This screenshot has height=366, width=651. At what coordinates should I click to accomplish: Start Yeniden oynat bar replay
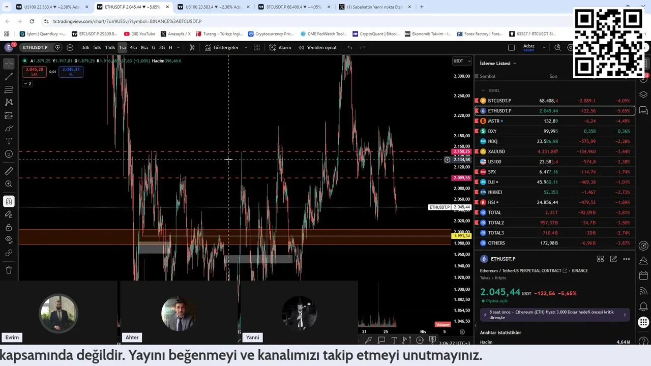tap(318, 47)
